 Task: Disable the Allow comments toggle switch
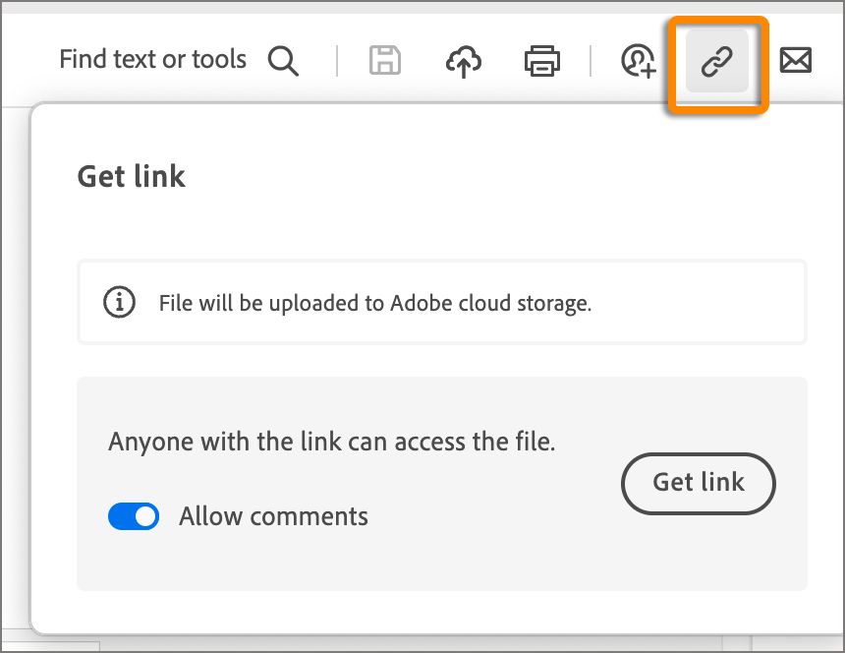point(134,516)
